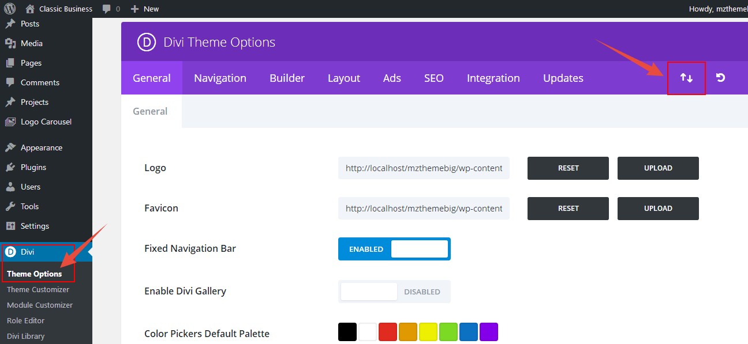Click the Pages icon in sidebar
The width and height of the screenshot is (748, 344).
[10, 63]
